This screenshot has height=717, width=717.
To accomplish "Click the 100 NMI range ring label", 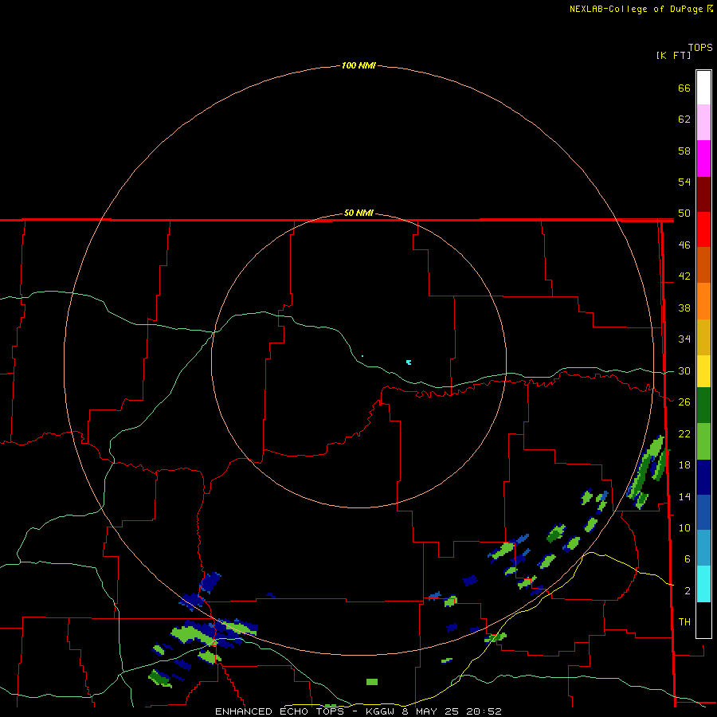I will 358,65.
